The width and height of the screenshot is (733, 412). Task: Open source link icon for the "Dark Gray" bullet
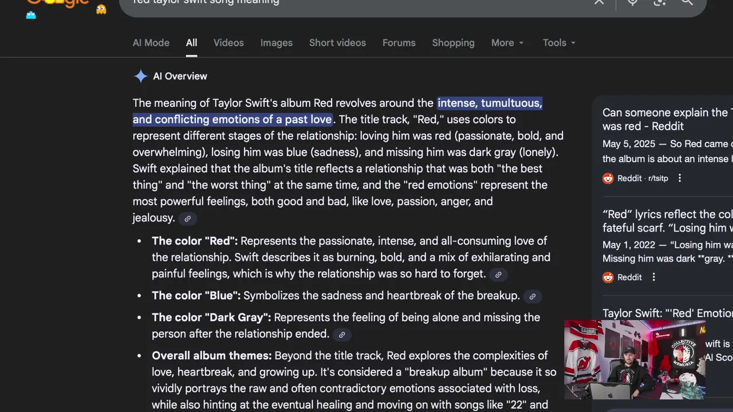click(342, 335)
